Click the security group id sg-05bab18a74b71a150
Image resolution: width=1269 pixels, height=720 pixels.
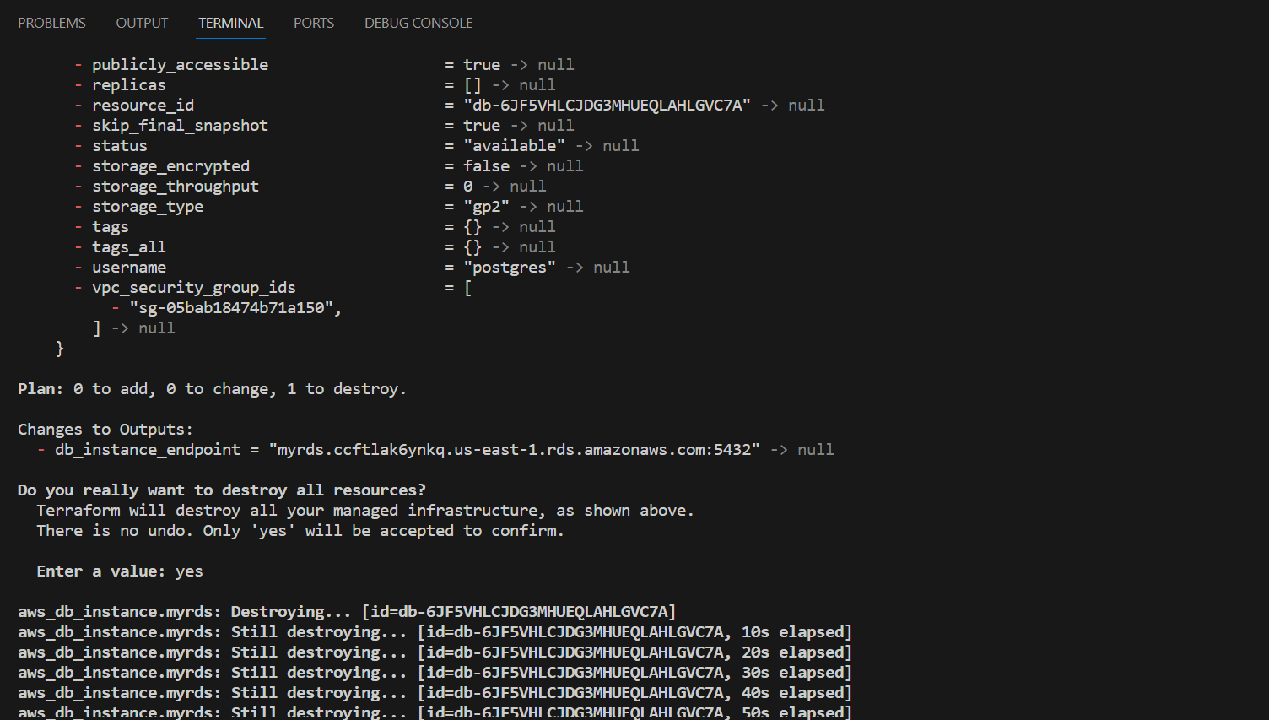[234, 307]
